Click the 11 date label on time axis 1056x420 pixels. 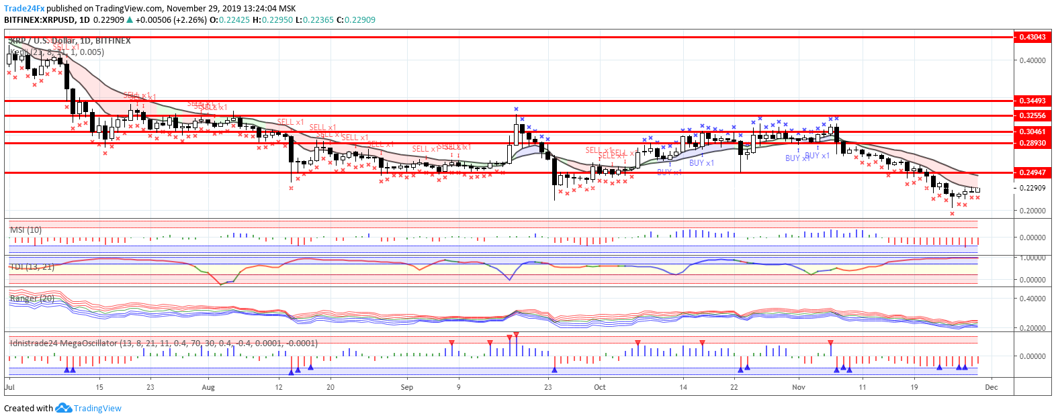point(863,387)
